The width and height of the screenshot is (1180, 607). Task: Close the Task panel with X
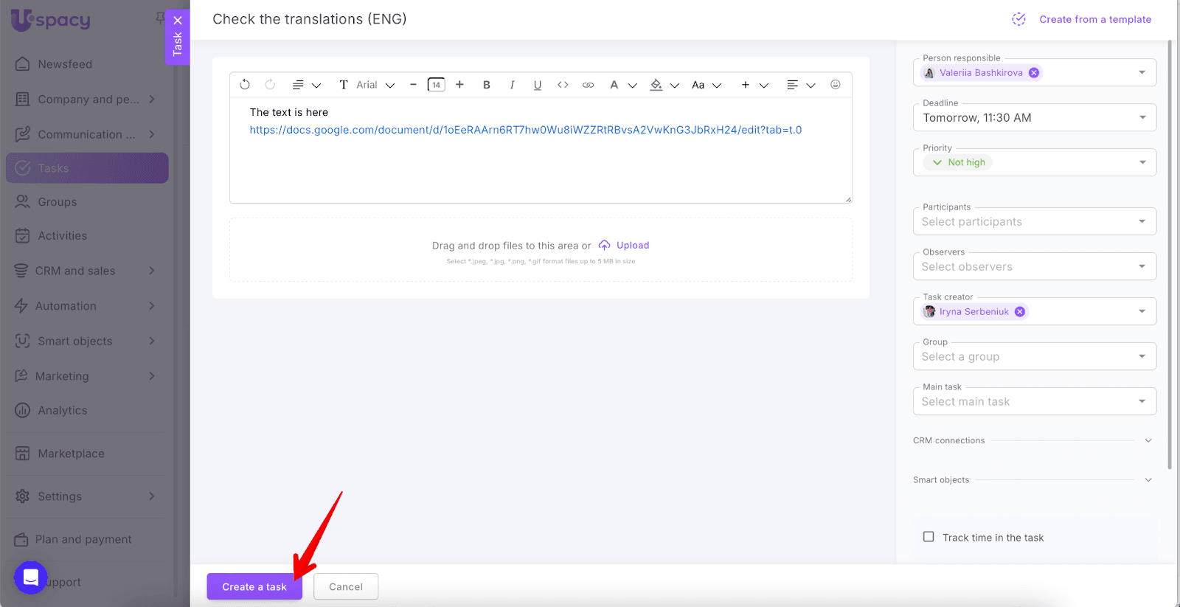click(178, 21)
